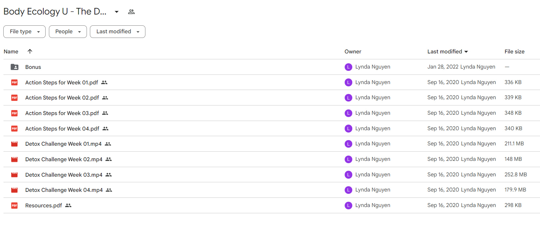
Task: Click the 252.8 MB file size
Action: (x=516, y=174)
